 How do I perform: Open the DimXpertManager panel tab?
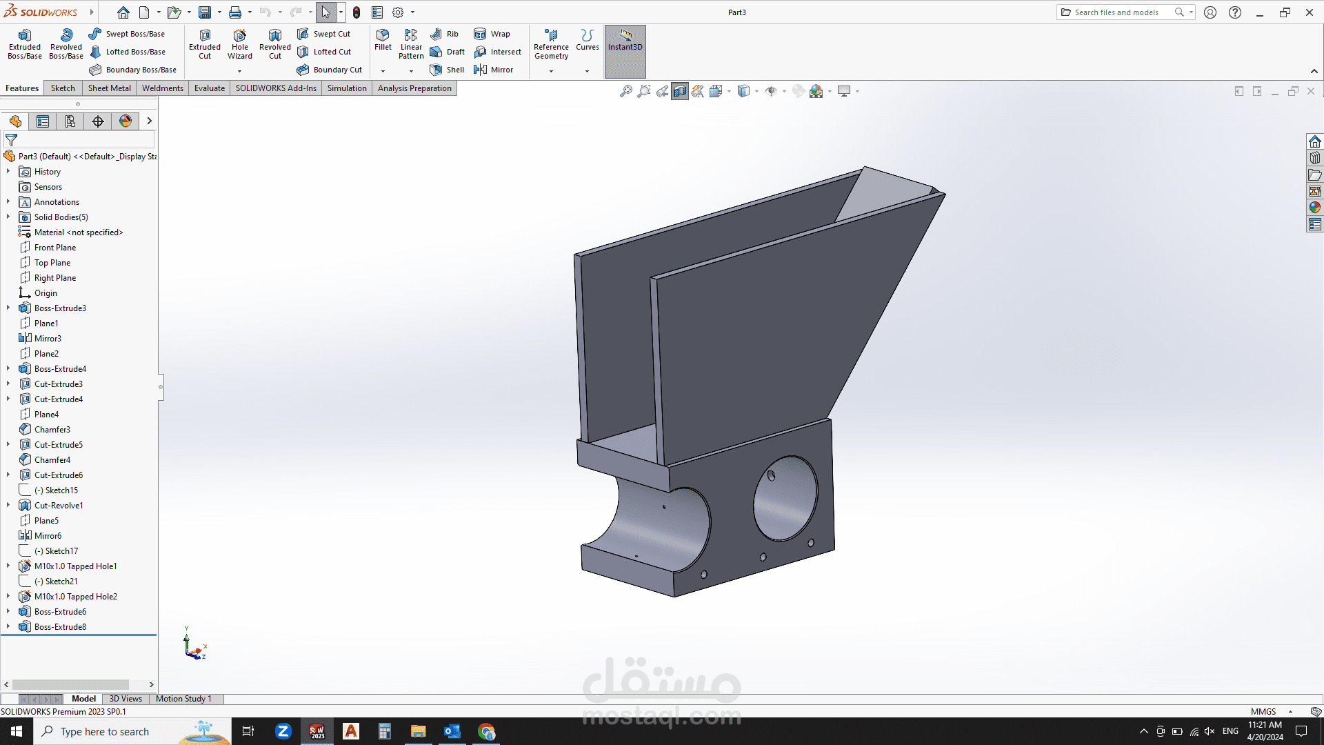point(98,121)
